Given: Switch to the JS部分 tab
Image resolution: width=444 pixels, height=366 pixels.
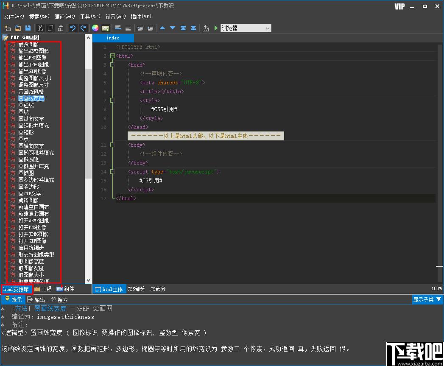Looking at the screenshot, I should [x=158, y=289].
